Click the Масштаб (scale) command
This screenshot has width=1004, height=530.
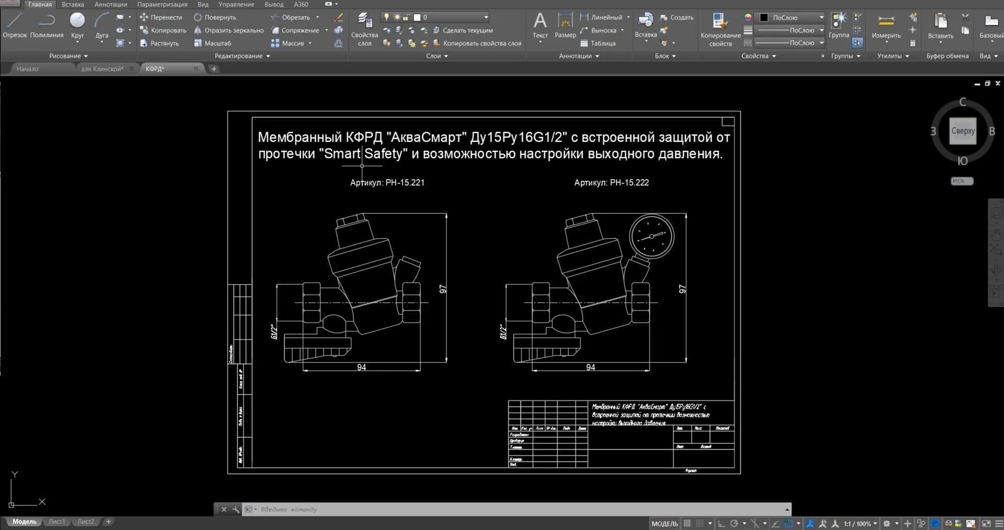(x=213, y=43)
